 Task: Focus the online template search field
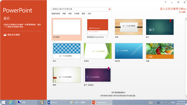point(80,9)
